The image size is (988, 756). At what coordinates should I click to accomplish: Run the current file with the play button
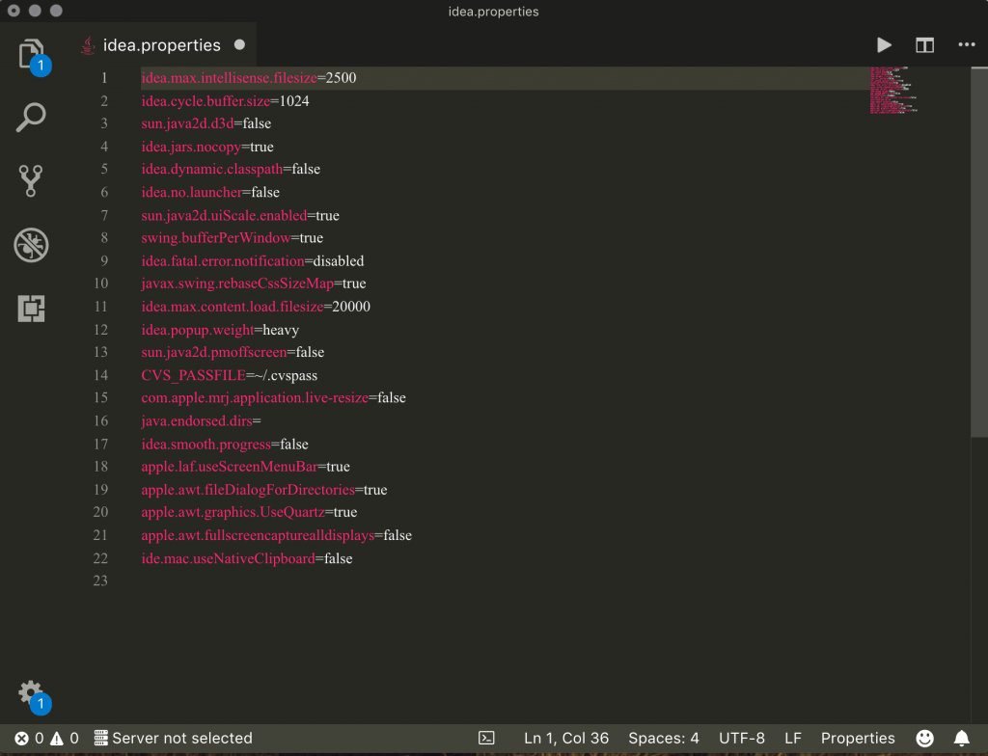point(884,44)
